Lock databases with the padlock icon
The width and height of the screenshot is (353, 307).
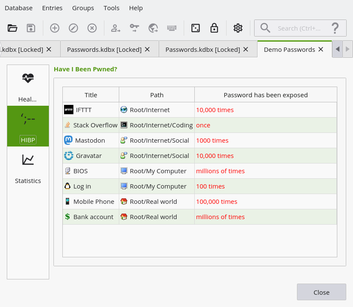coord(214,28)
